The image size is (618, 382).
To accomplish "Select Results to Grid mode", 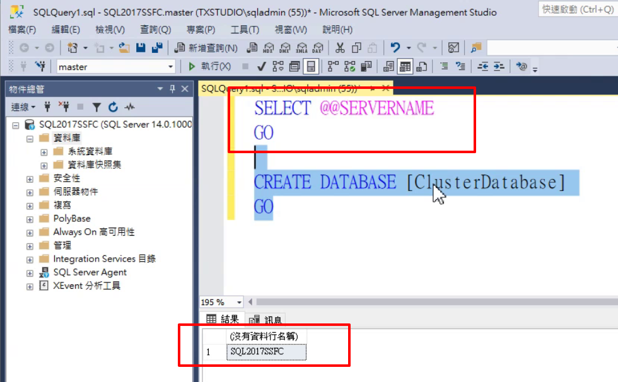I will [x=405, y=67].
